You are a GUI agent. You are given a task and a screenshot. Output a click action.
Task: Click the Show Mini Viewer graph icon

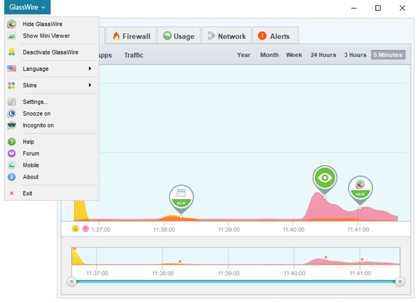pos(12,36)
